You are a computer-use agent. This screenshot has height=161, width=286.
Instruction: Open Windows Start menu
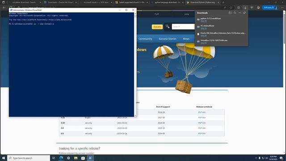coord(4,158)
